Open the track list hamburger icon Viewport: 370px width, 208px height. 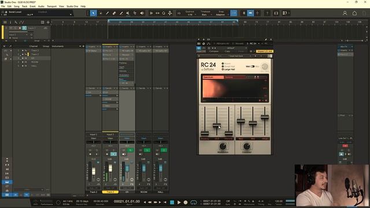pos(5,22)
